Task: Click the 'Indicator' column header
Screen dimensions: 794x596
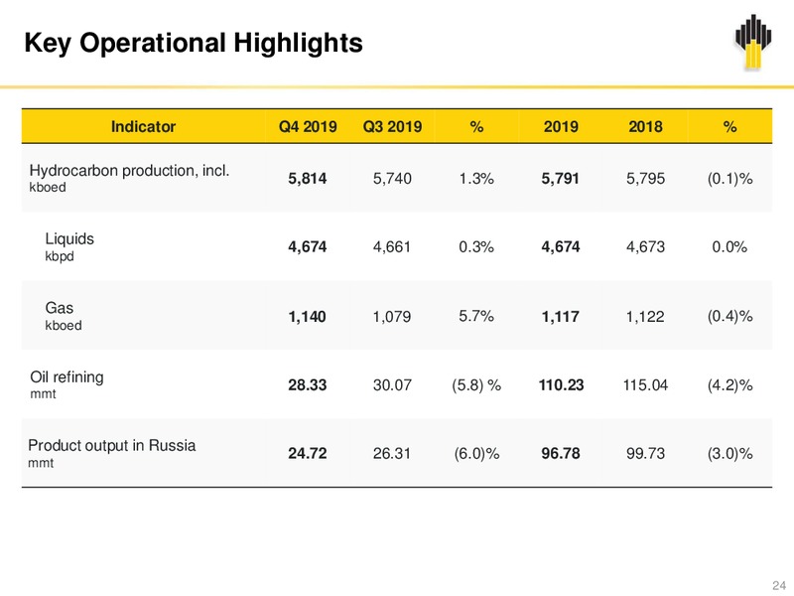Action: click(x=143, y=126)
